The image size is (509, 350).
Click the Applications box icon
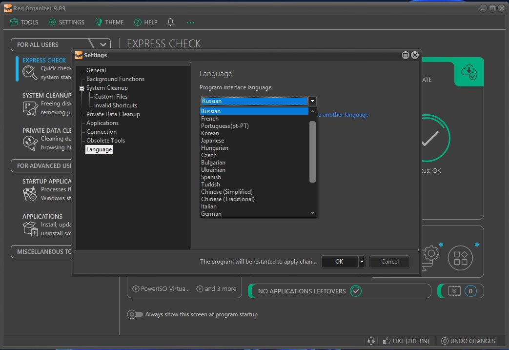30,228
